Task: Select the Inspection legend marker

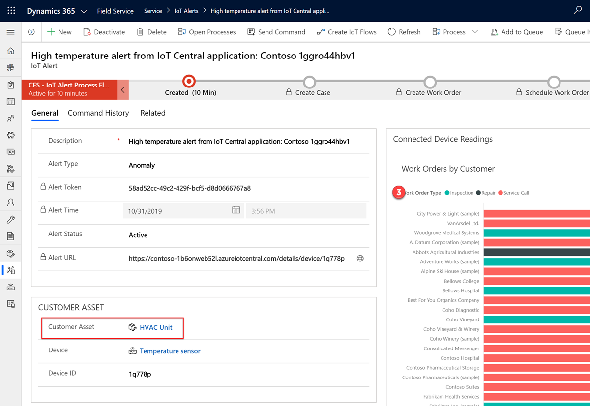Action: pos(447,193)
